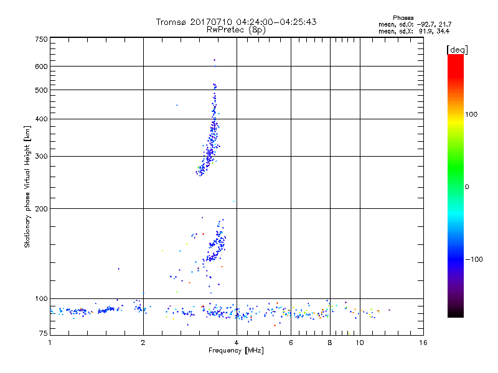Click the x-axis tick label '10'

click(360, 343)
